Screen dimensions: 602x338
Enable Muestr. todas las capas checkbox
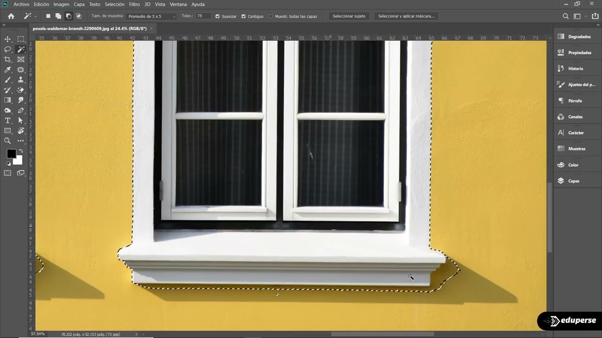pyautogui.click(x=270, y=16)
